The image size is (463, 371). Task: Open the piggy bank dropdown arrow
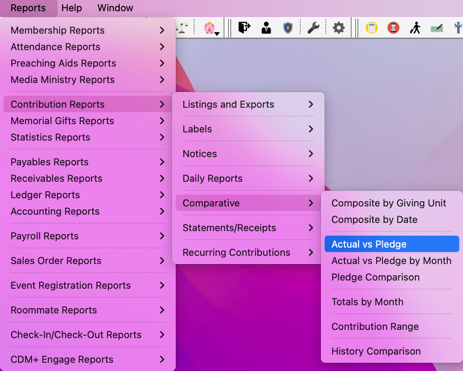pos(217,34)
